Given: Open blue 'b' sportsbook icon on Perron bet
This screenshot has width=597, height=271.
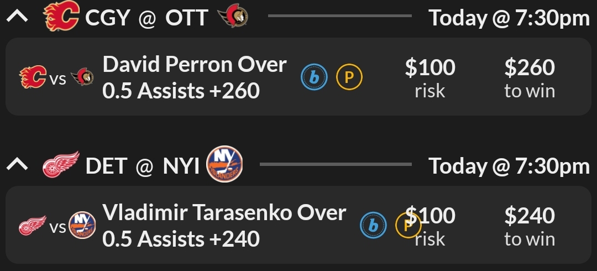Looking at the screenshot, I should (x=314, y=78).
